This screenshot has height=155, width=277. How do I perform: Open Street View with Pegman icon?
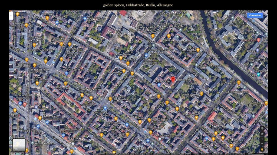click(x=262, y=149)
